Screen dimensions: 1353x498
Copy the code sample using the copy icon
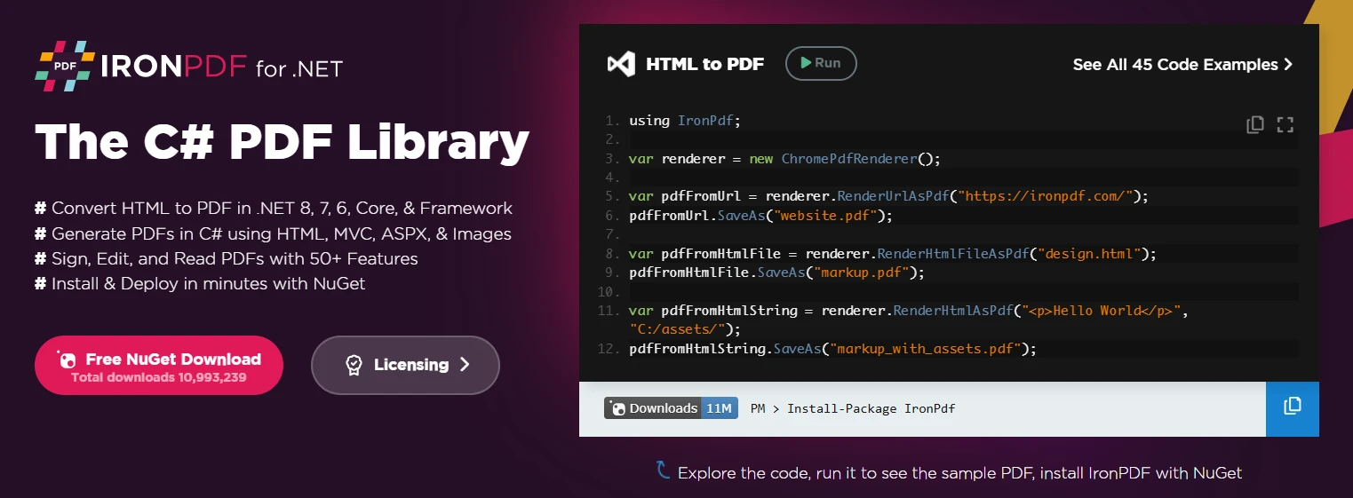[1254, 125]
